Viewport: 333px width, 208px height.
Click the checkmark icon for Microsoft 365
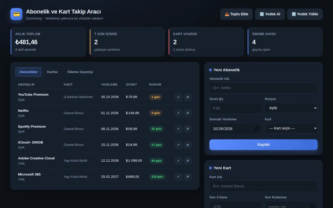click(x=178, y=177)
